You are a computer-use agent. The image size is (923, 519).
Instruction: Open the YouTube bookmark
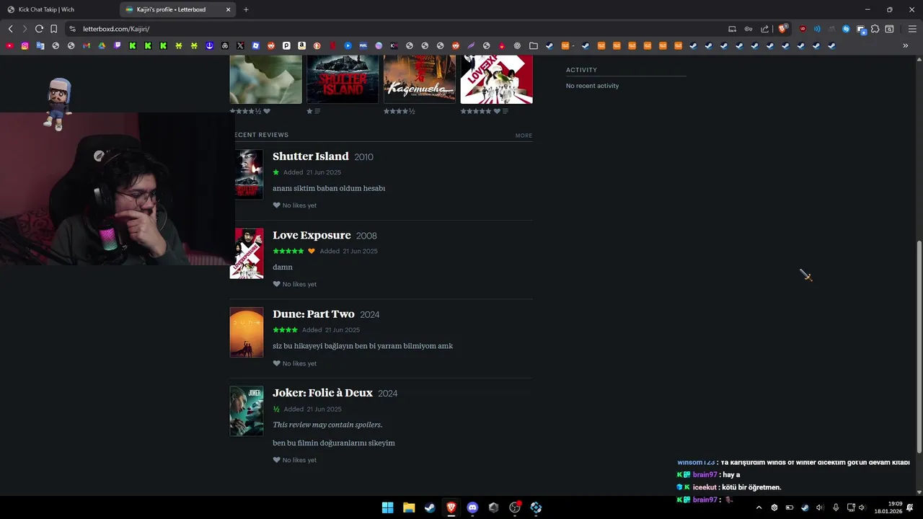(x=9, y=45)
